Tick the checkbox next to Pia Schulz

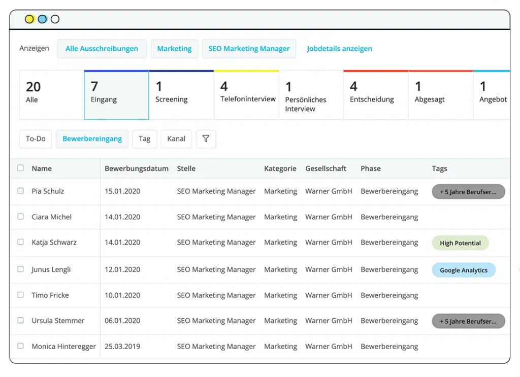[x=21, y=191]
